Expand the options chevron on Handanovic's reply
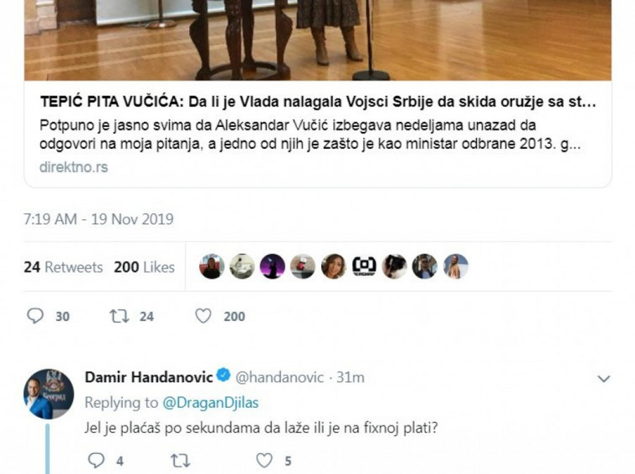Image resolution: width=635 pixels, height=474 pixels. (604, 379)
